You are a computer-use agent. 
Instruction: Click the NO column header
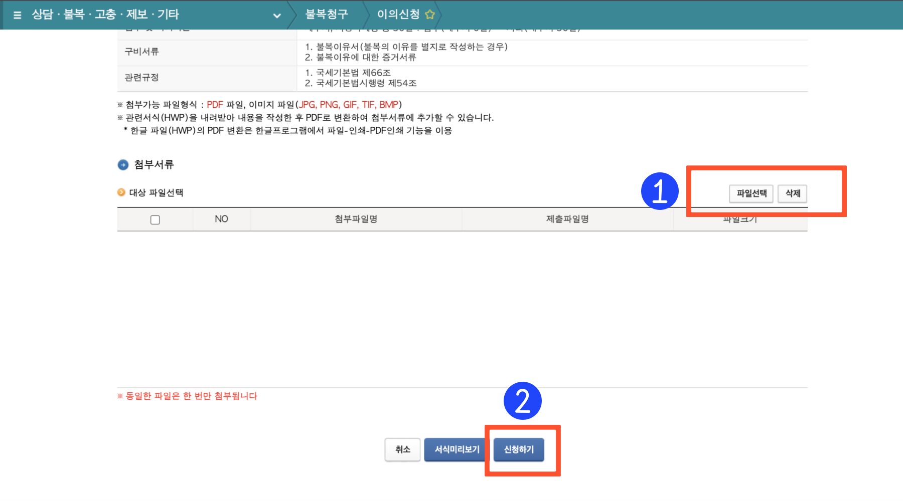coord(220,219)
